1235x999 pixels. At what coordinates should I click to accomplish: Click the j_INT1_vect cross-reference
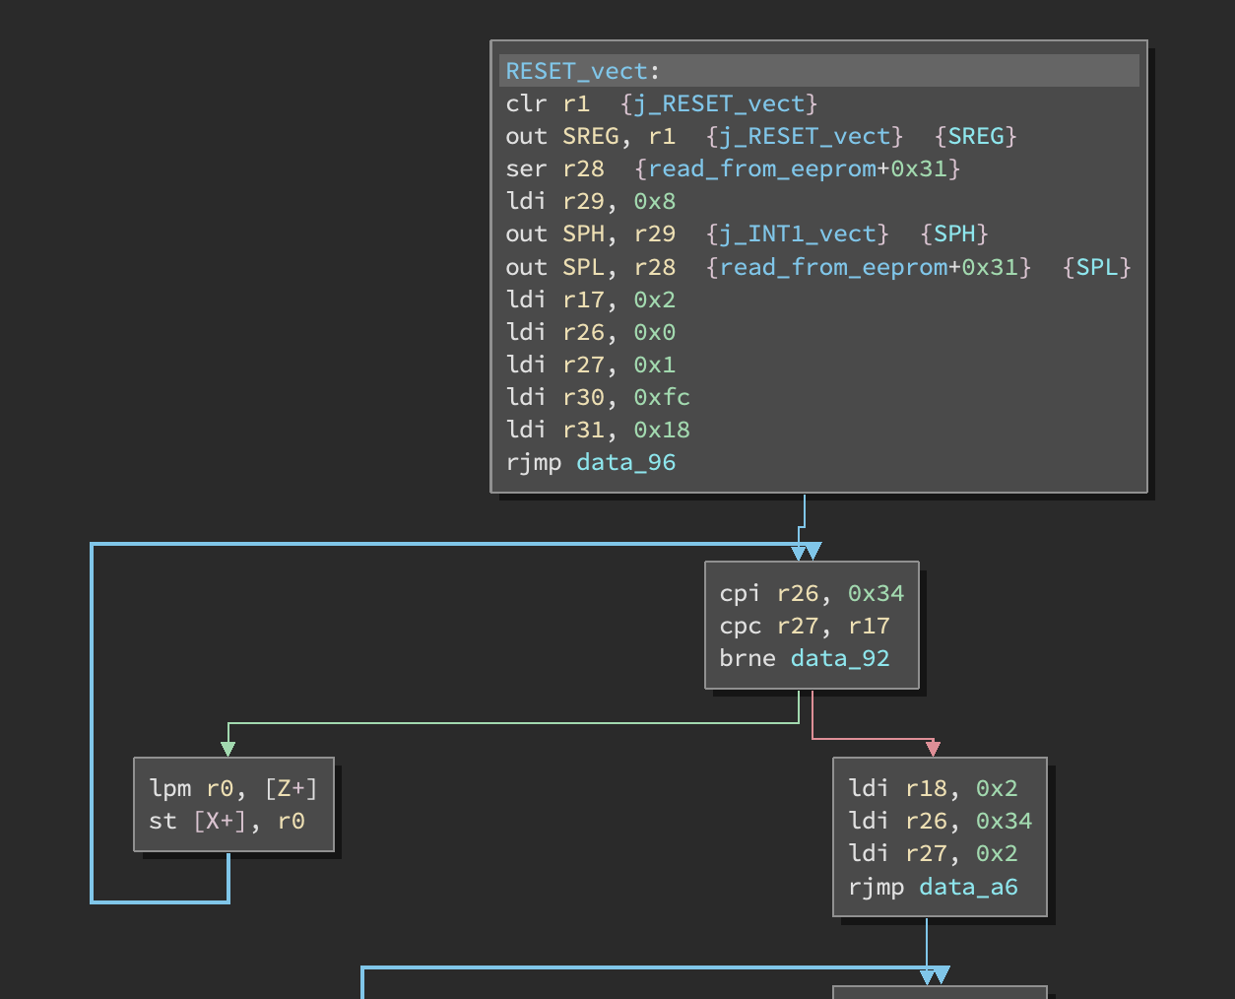point(797,234)
